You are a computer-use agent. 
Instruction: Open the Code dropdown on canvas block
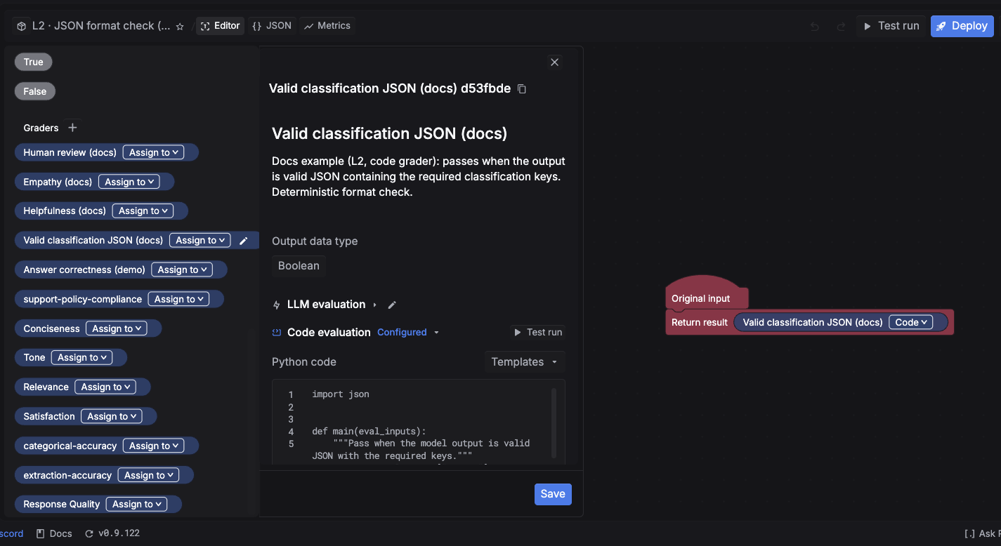(x=910, y=322)
